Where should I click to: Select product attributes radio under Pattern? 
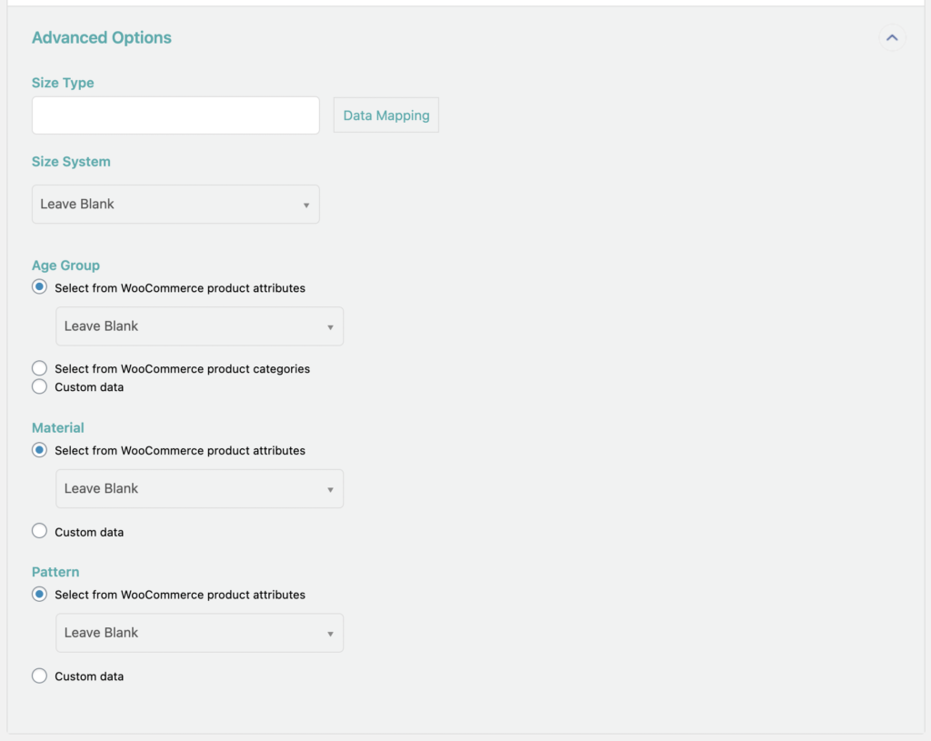click(39, 594)
